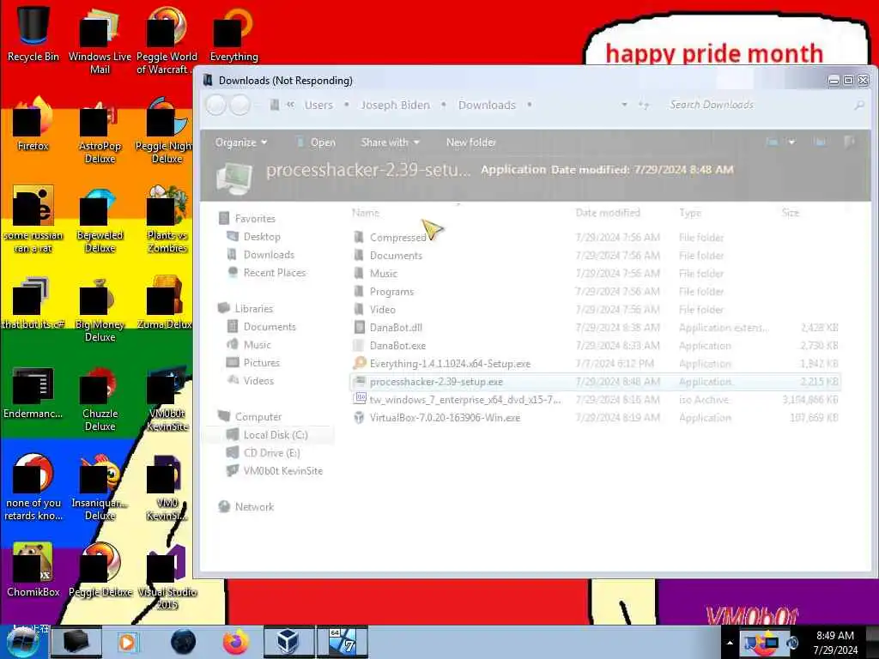The width and height of the screenshot is (879, 659).
Task: Open the Explorer help button
Action: coord(850,142)
